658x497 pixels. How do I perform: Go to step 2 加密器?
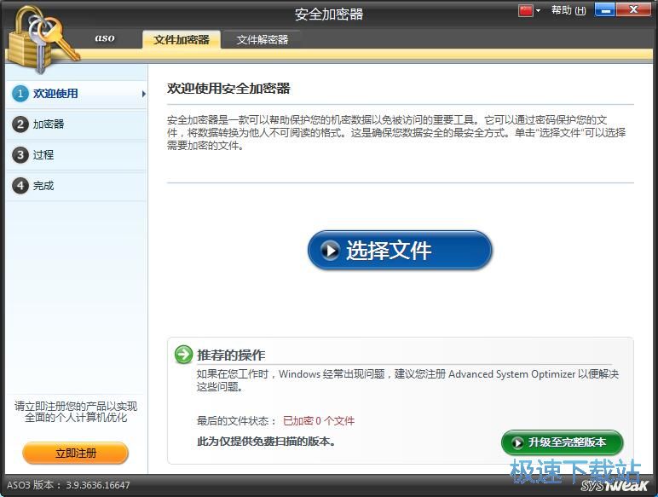click(x=77, y=124)
